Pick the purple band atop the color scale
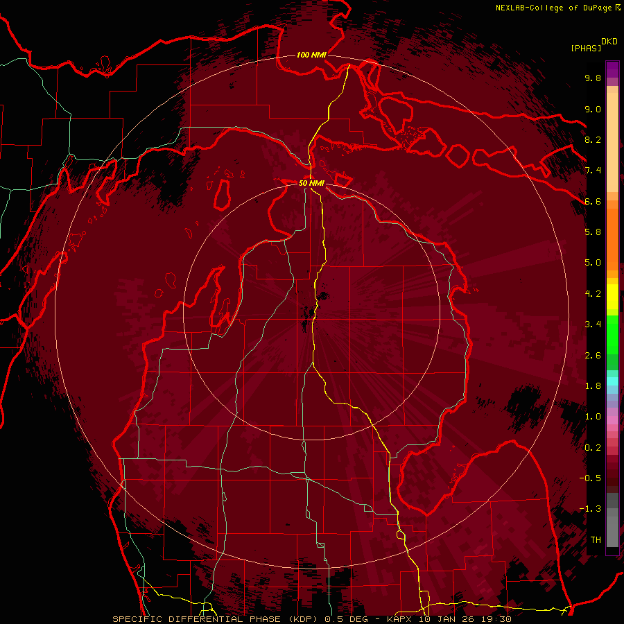This screenshot has width=624, height=624. click(612, 69)
